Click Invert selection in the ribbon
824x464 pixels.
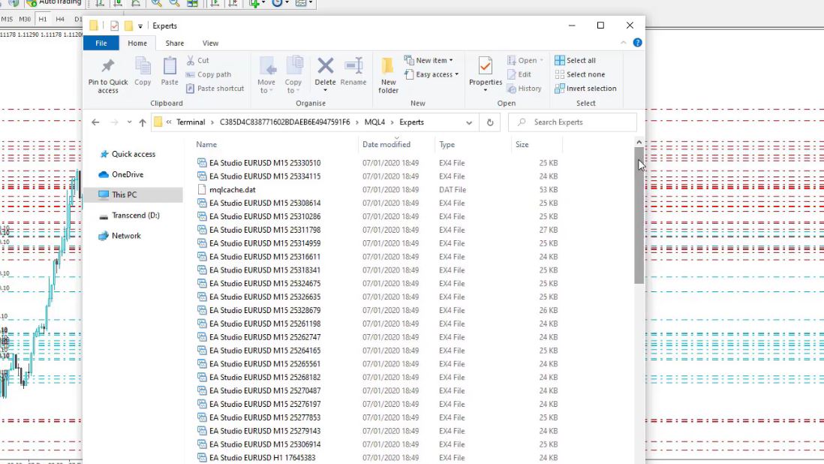(585, 89)
